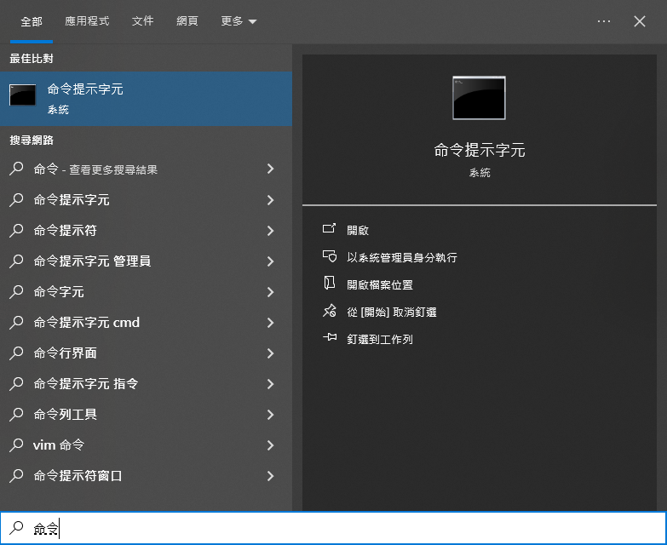Click the large 命令提示字元 icon in preview pane
Image resolution: width=667 pixels, height=545 pixels.
point(479,98)
